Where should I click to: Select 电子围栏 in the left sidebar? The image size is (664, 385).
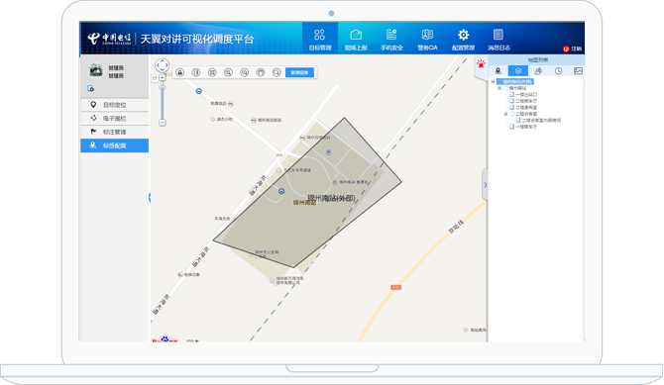point(114,119)
